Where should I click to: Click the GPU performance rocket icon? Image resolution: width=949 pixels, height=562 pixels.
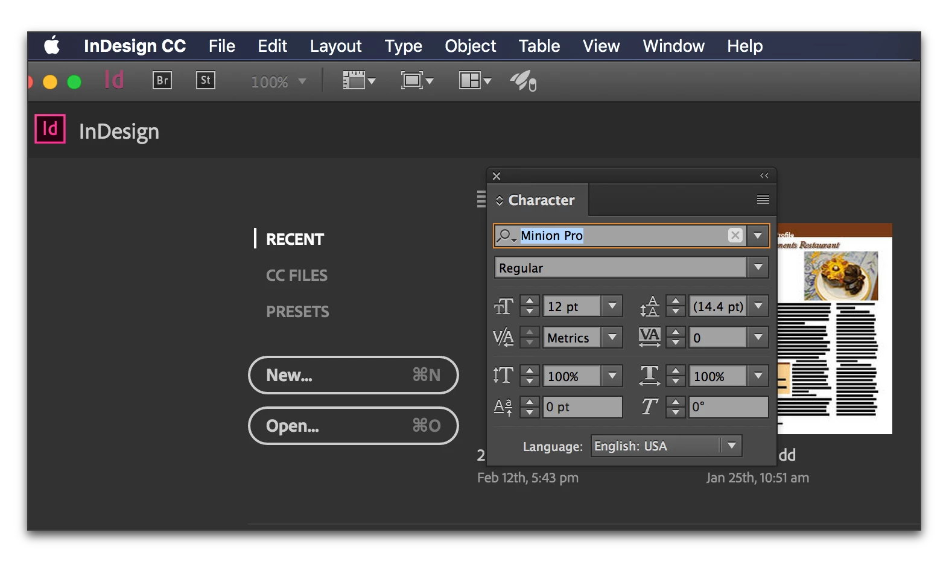pyautogui.click(x=523, y=81)
